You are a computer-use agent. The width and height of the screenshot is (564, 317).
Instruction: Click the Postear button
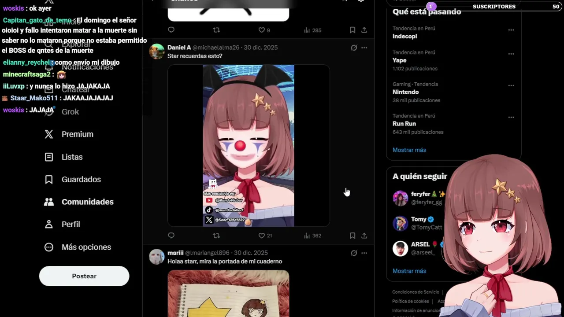84,276
